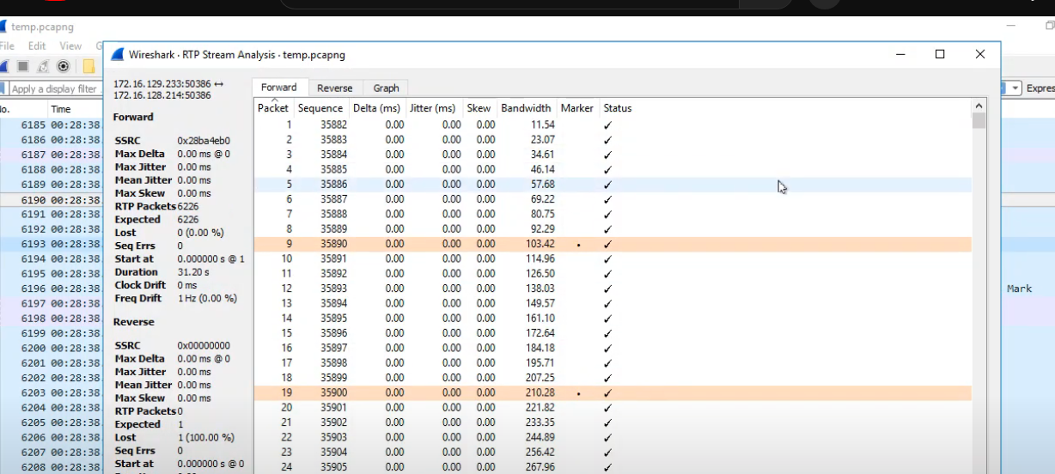Select the Forward tab
This screenshot has height=474, width=1055.
point(278,88)
